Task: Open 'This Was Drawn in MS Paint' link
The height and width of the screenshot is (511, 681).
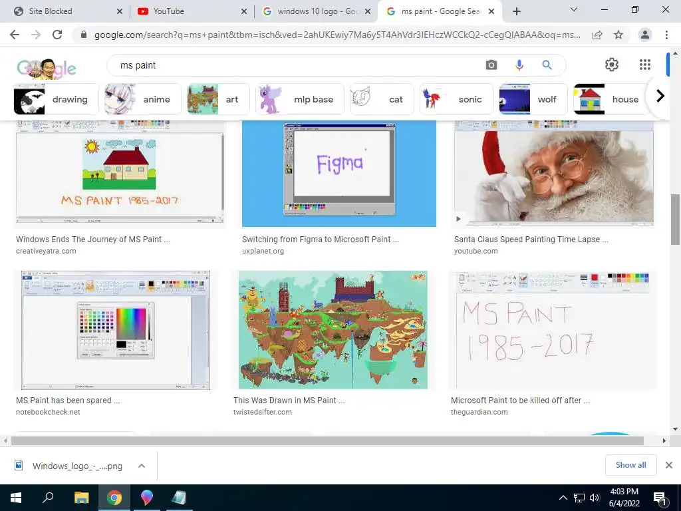Action: (289, 400)
